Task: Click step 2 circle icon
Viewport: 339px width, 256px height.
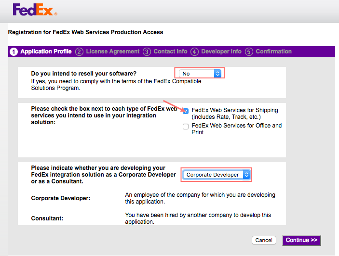Action: point(80,52)
